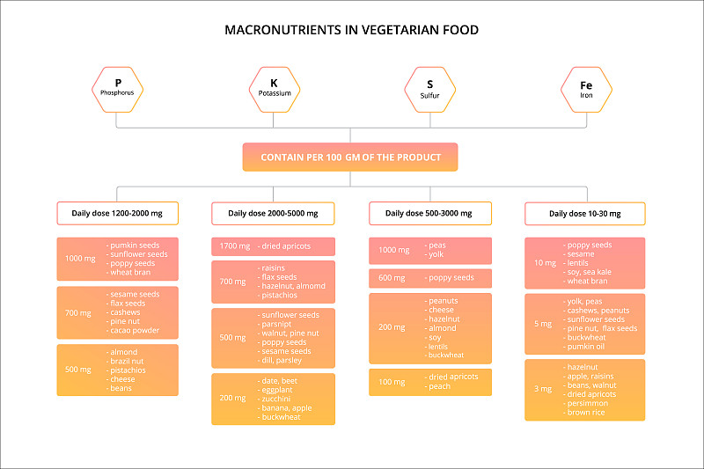Select the 10 mg poppy seeds, sesame block
704x469 pixels.
(x=584, y=262)
